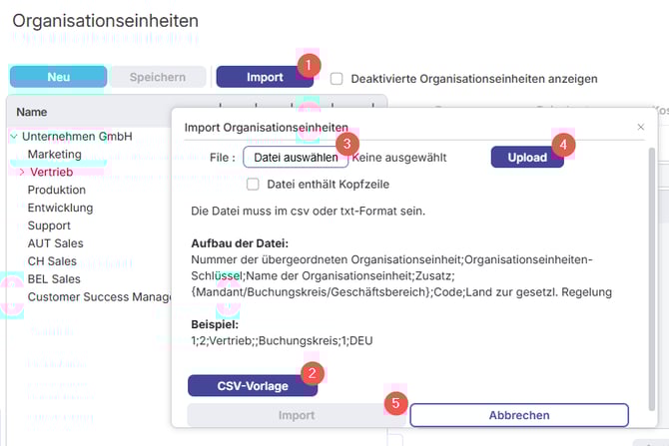Click the disabled Import button in dialog
The image size is (669, 446).
tap(296, 415)
